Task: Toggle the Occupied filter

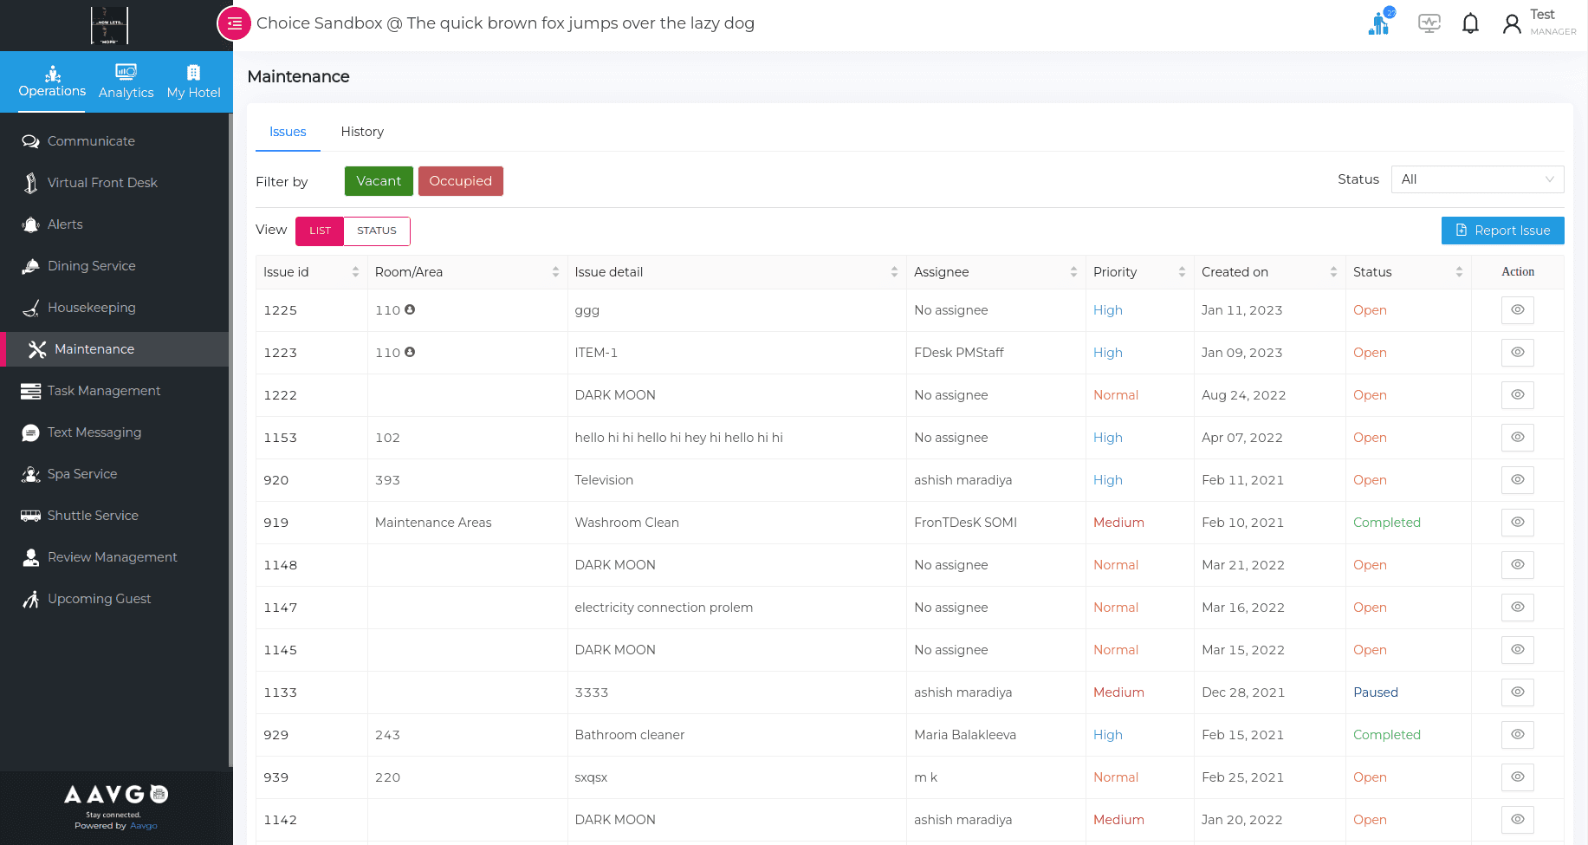Action: pyautogui.click(x=460, y=181)
